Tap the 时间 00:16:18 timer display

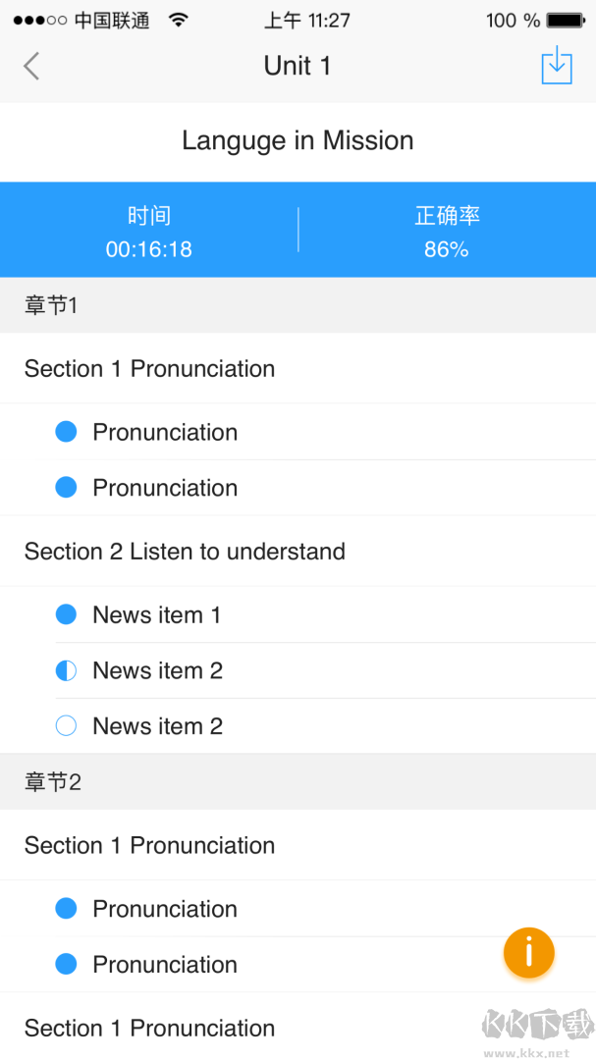click(149, 232)
